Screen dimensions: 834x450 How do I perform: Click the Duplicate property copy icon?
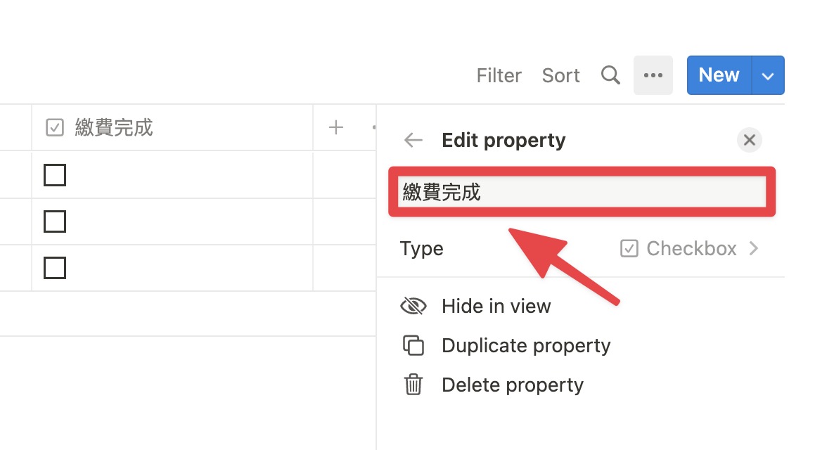(413, 345)
